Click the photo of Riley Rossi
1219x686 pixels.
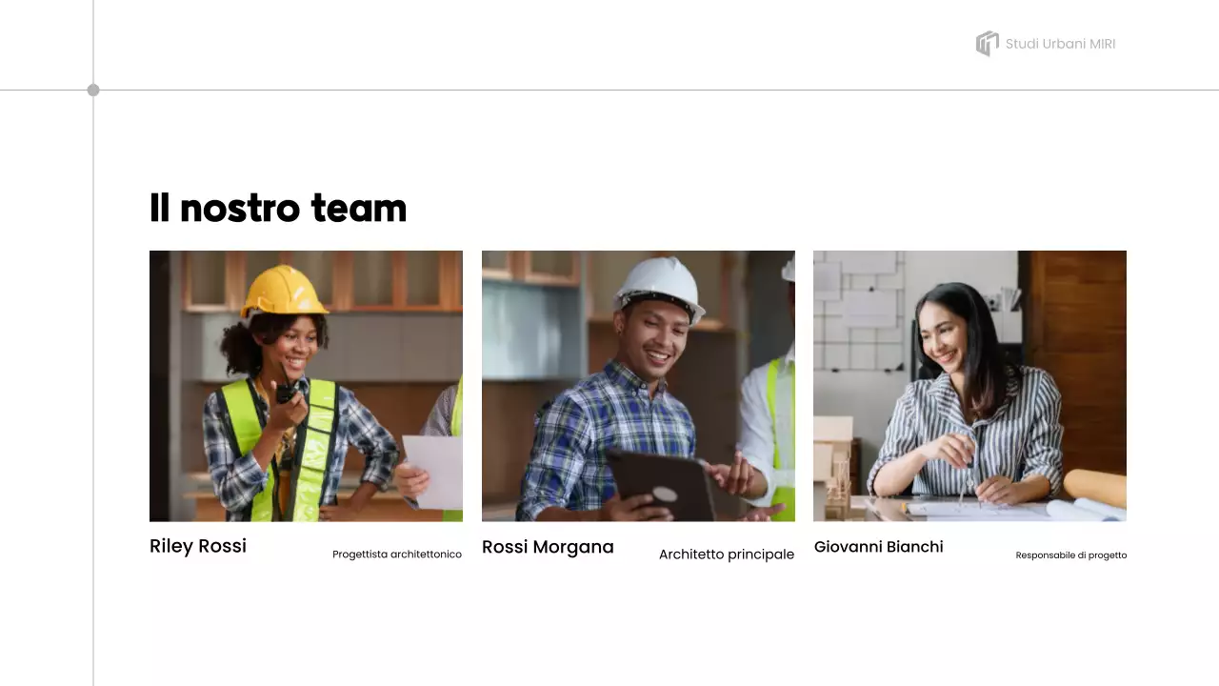[x=306, y=386]
